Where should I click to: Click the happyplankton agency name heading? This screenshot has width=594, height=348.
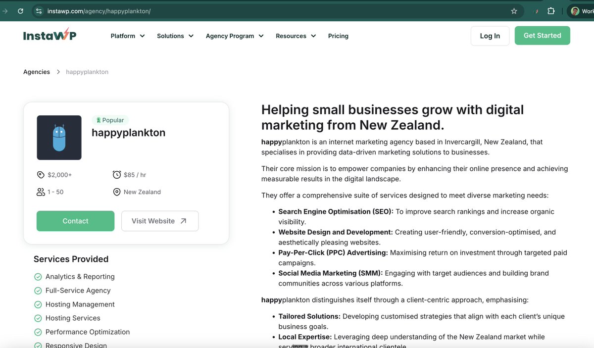click(129, 133)
